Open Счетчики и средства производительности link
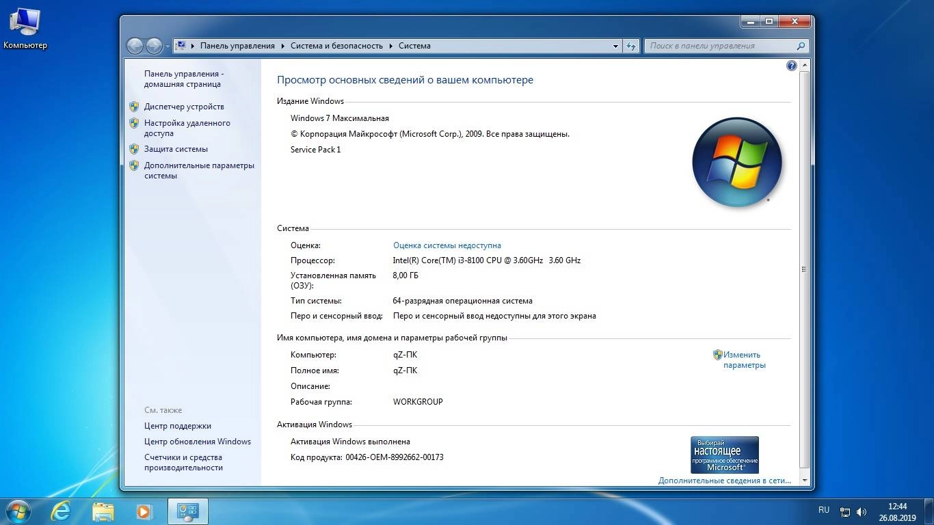The height and width of the screenshot is (525, 934). 183,462
